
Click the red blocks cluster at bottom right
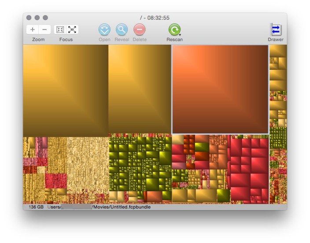coord(250,168)
